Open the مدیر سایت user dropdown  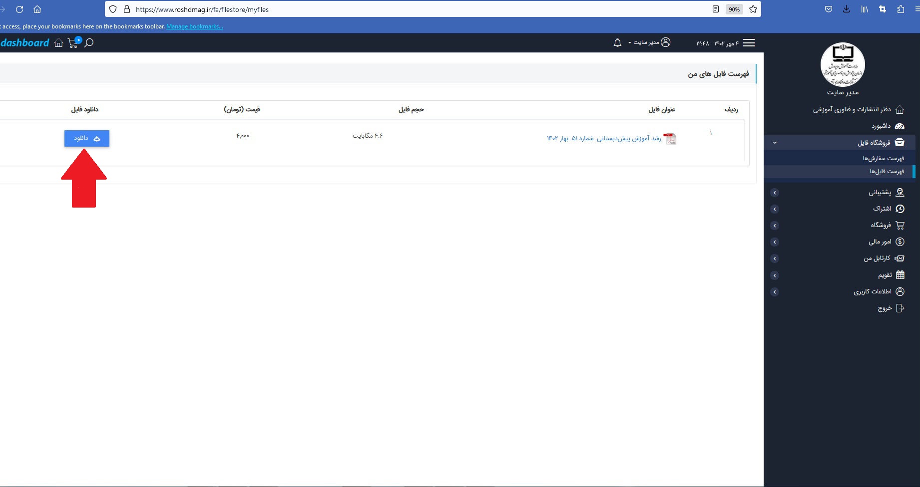tap(649, 43)
